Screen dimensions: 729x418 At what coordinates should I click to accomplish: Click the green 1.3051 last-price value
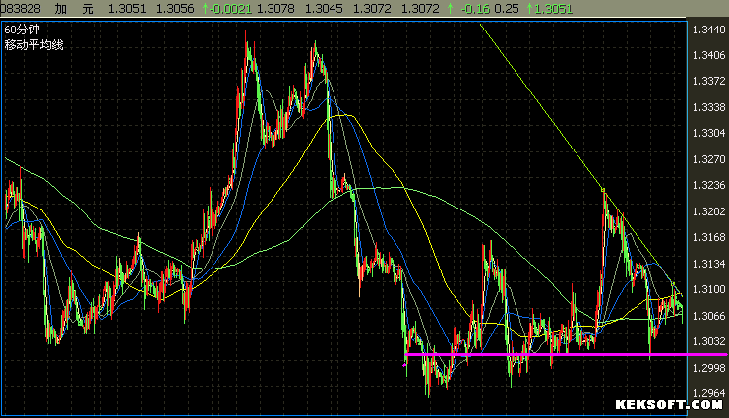pos(553,9)
